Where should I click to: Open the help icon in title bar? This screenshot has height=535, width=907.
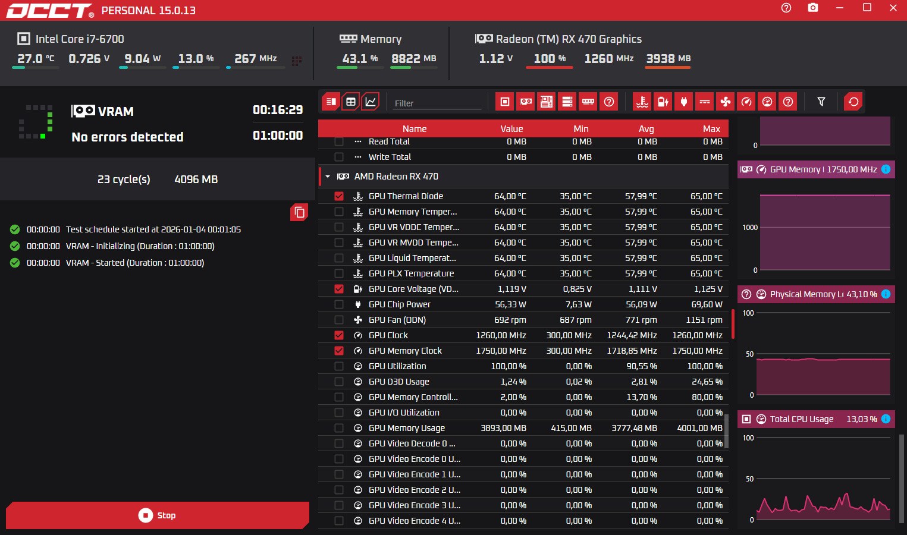786,8
